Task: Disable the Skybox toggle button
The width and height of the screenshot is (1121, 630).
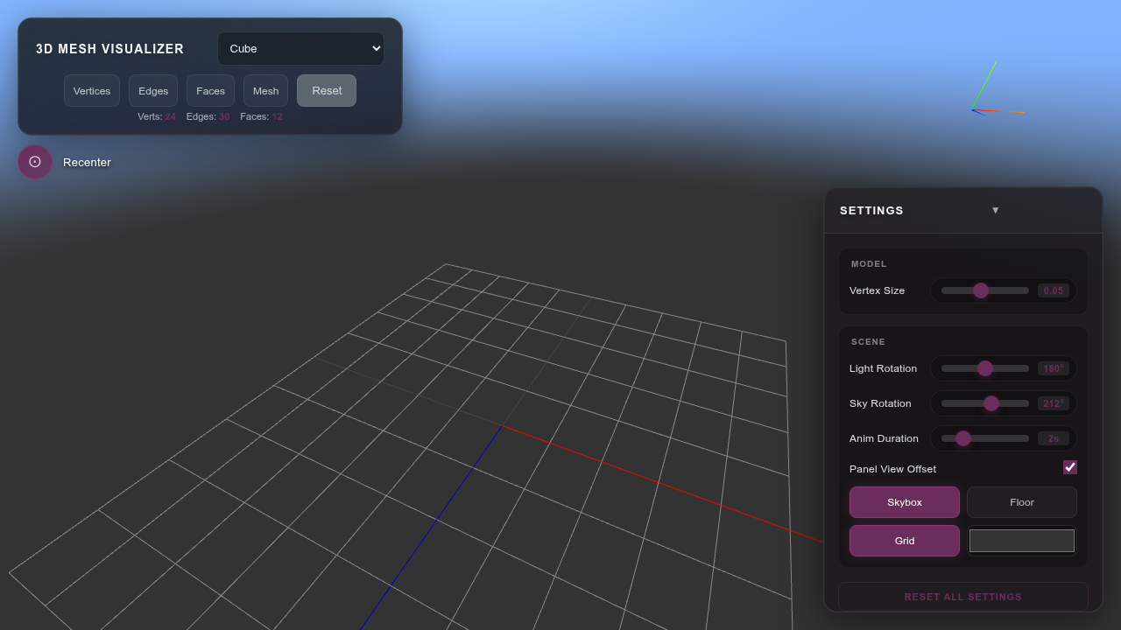Action: [905, 502]
